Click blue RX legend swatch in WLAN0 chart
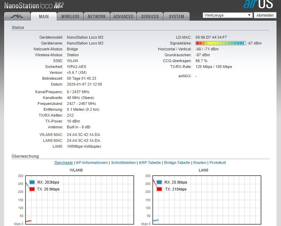This screenshot has width=281, height=226. 32,182
